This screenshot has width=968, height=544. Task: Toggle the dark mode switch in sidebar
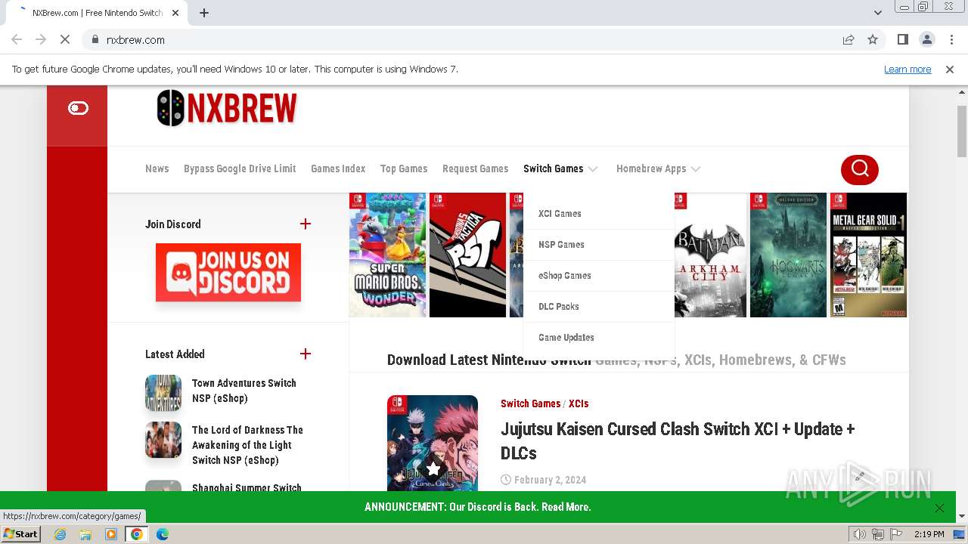tap(78, 108)
